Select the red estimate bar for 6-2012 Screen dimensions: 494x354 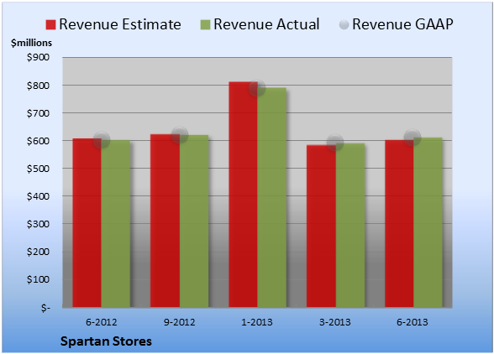tap(87, 223)
